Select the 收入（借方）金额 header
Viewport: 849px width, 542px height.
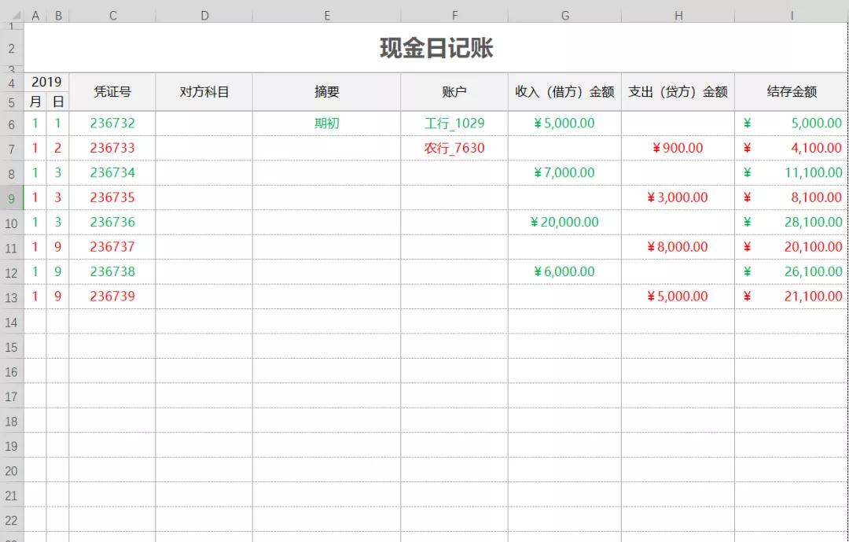point(564,91)
